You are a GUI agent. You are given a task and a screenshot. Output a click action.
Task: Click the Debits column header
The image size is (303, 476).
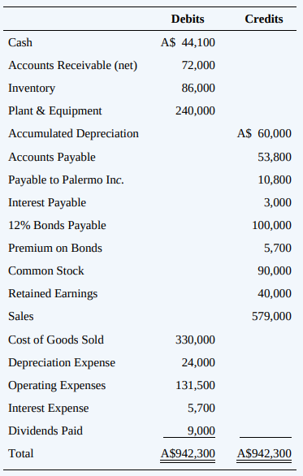click(188, 19)
